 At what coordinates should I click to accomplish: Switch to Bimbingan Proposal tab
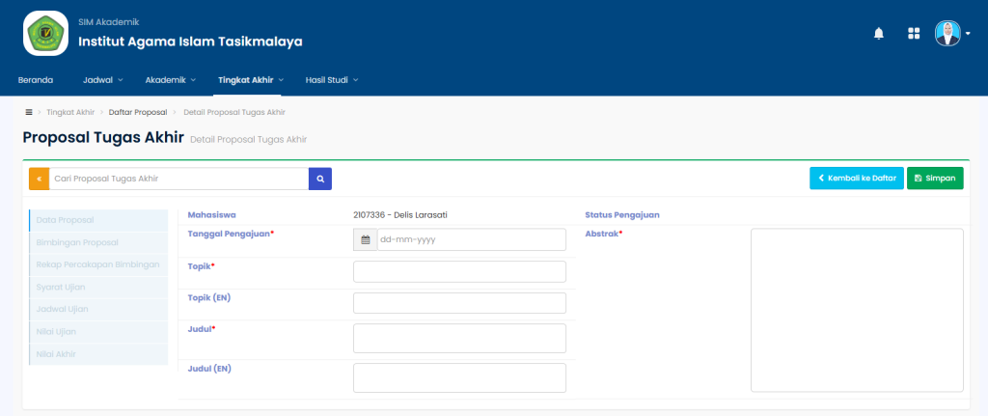(x=77, y=242)
